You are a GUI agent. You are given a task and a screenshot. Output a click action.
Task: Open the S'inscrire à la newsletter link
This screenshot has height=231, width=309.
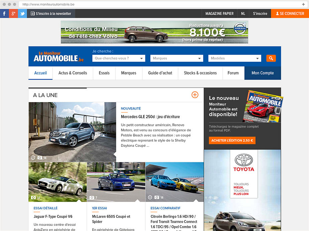pos(51,14)
